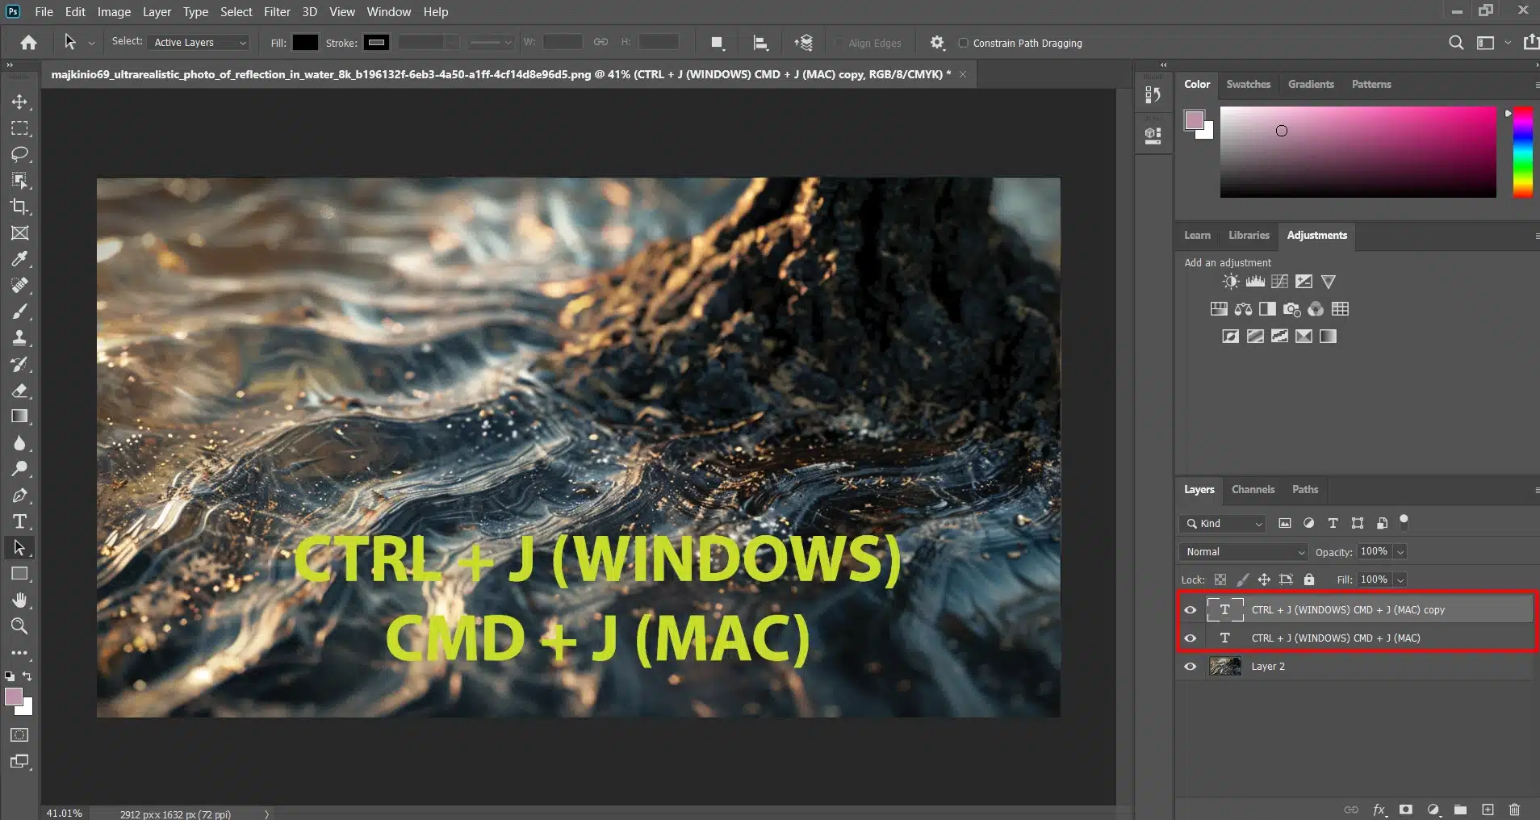Toggle Lock transparent pixels
This screenshot has width=1540, height=820.
tap(1220, 579)
